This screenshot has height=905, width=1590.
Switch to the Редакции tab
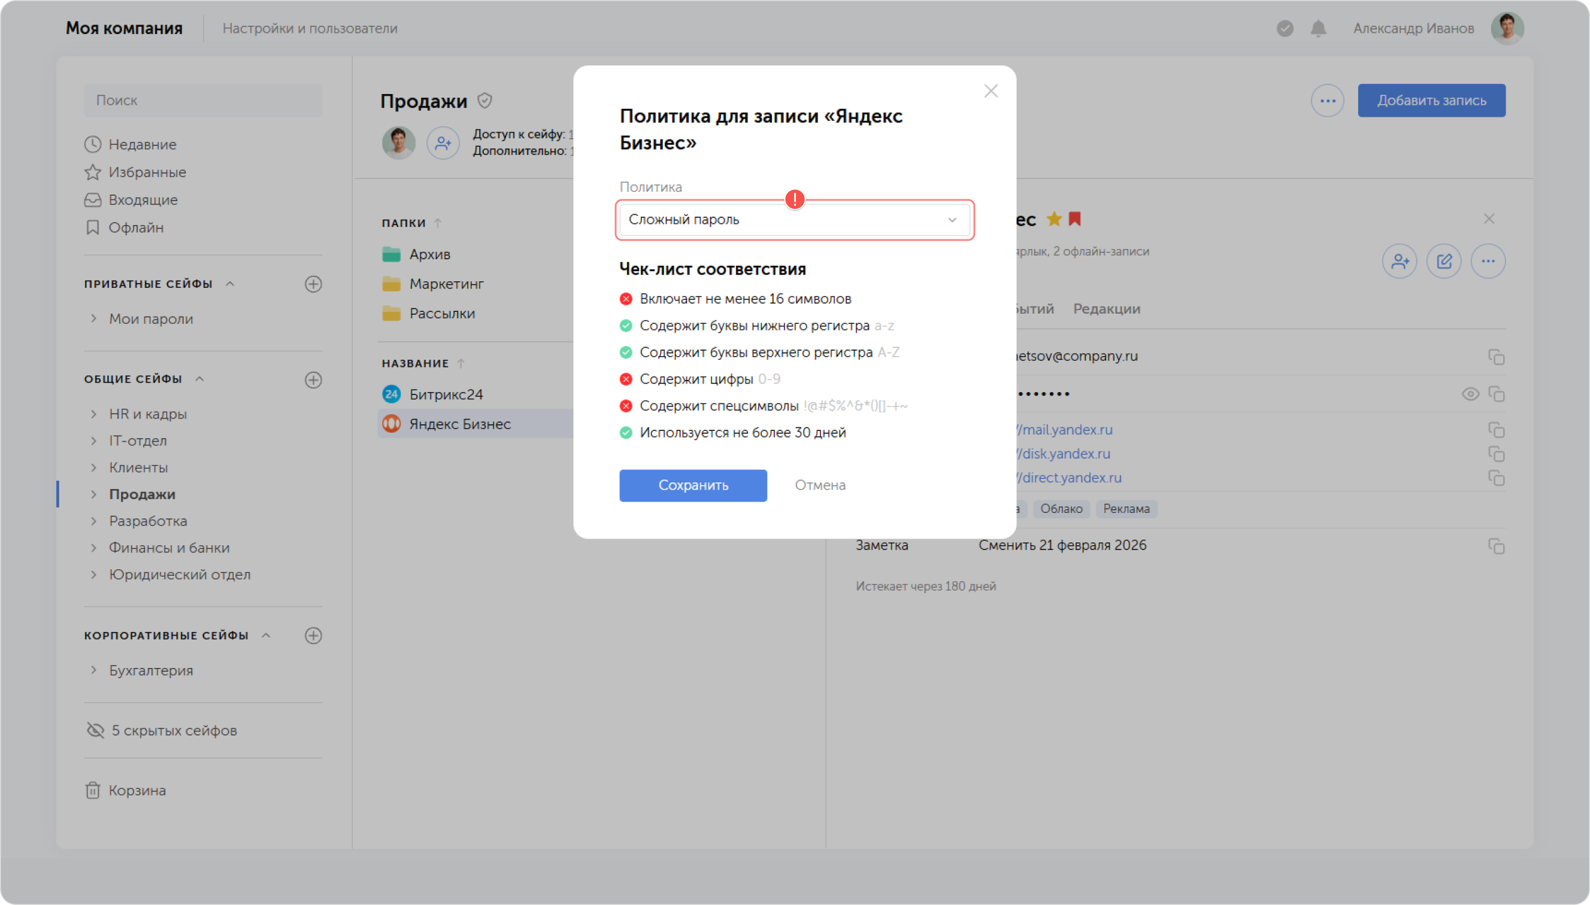1106,309
